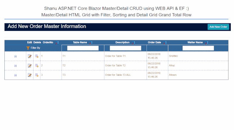Delete order 1 using delete icon

(x=37, y=56)
